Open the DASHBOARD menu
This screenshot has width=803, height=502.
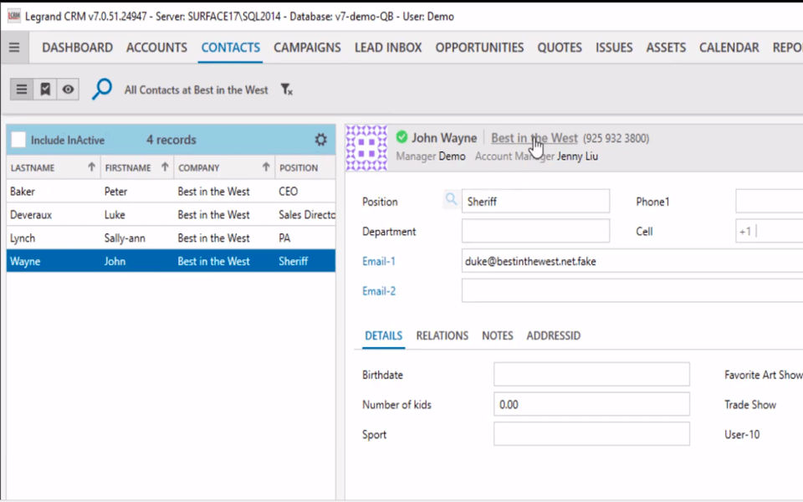click(x=77, y=48)
